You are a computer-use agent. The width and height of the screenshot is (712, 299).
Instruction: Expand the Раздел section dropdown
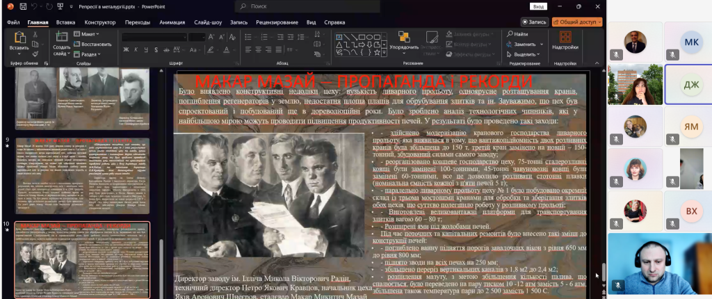88,54
